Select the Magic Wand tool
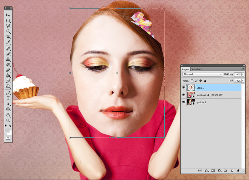 click(8, 31)
